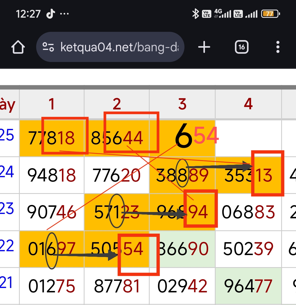Screen dimensions: 296x305
Task: Open the site settings icon in address bar
Action: point(48,47)
